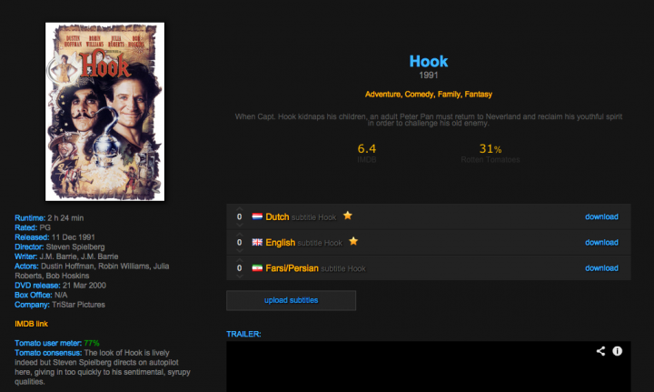This screenshot has width=654, height=392.
Task: Download the English subtitle
Action: point(601,243)
